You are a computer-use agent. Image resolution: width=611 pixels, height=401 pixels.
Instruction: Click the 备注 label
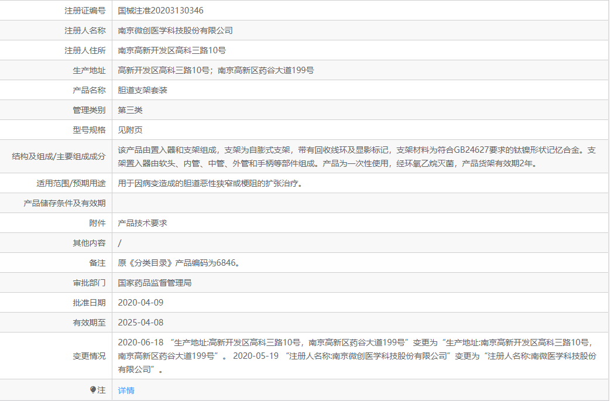(97, 263)
